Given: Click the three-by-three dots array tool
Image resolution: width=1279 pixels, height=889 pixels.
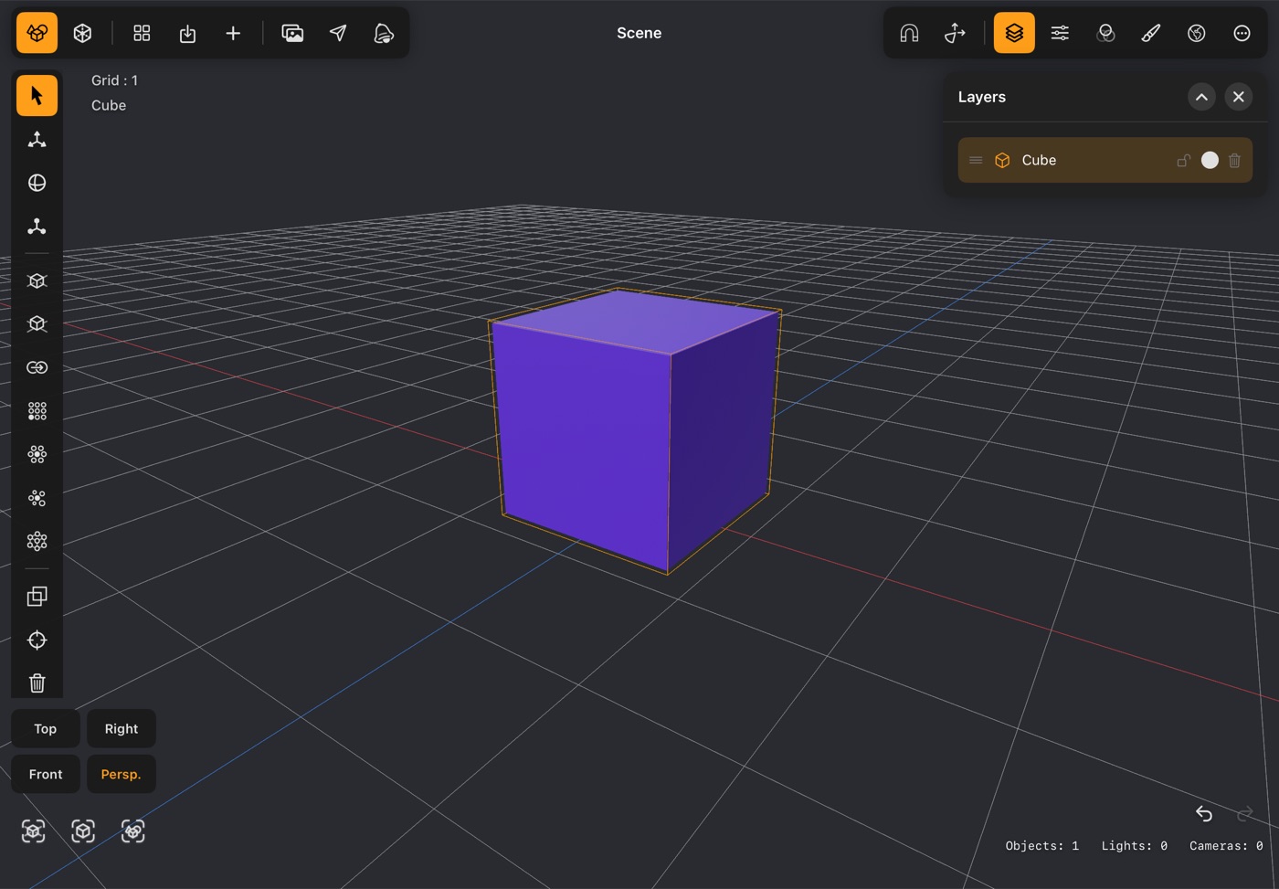Looking at the screenshot, I should coord(37,411).
